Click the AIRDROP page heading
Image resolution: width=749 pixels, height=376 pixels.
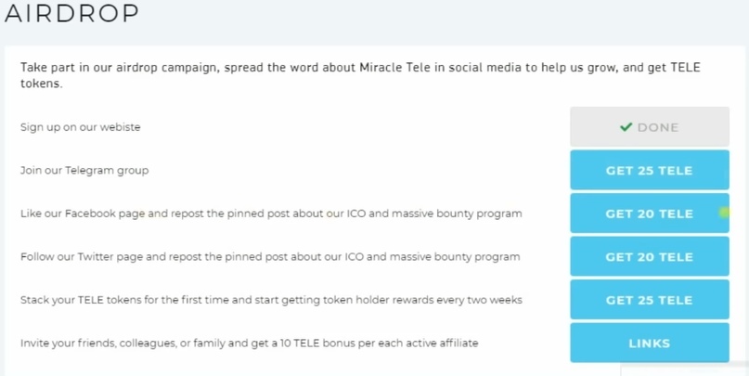[x=71, y=14]
